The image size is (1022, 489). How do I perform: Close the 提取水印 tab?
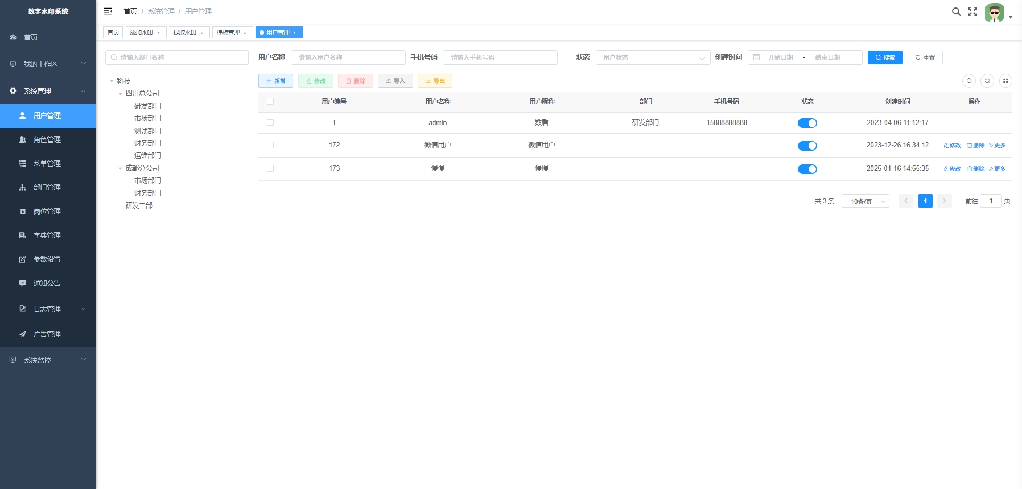[x=202, y=33]
